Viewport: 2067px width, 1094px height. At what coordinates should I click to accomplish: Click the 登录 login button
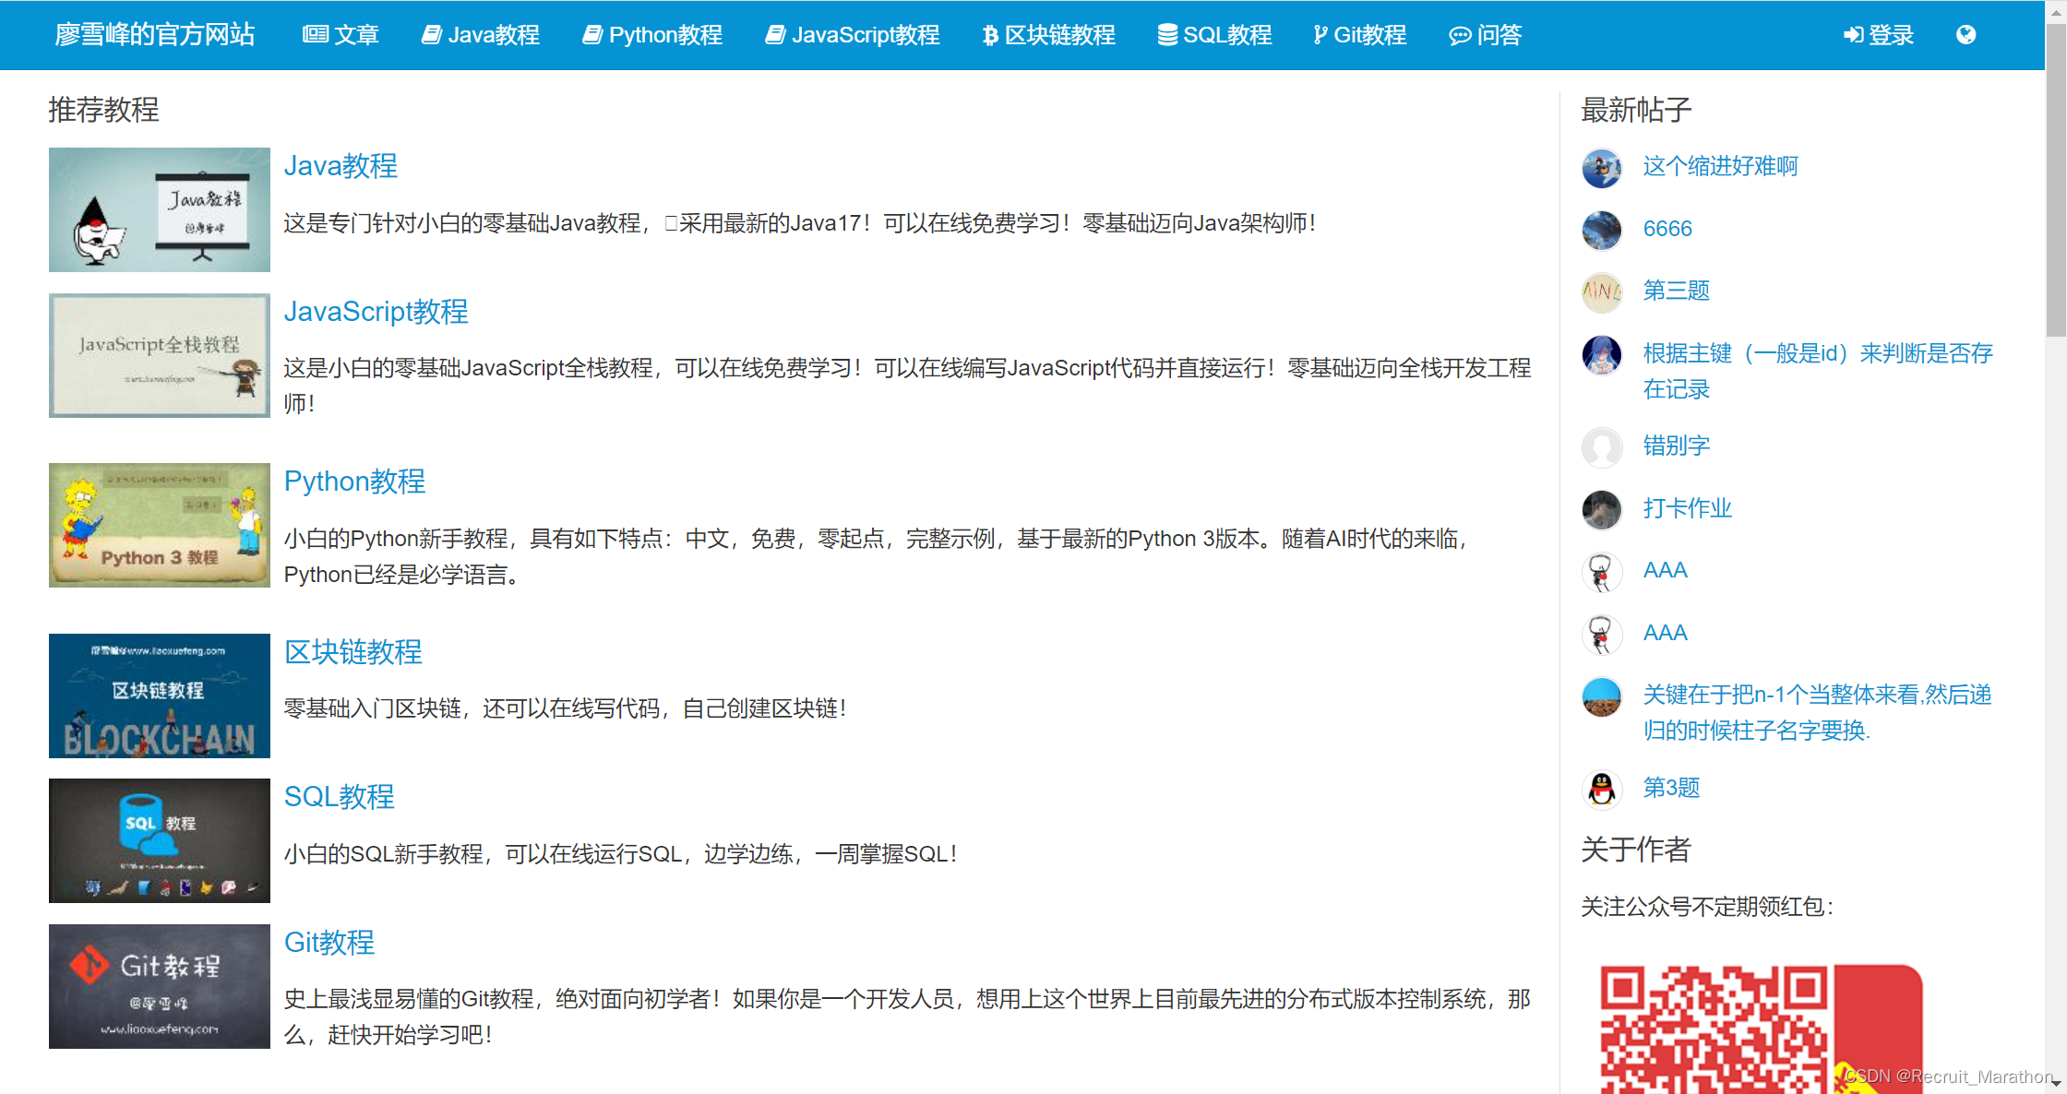(x=1879, y=35)
